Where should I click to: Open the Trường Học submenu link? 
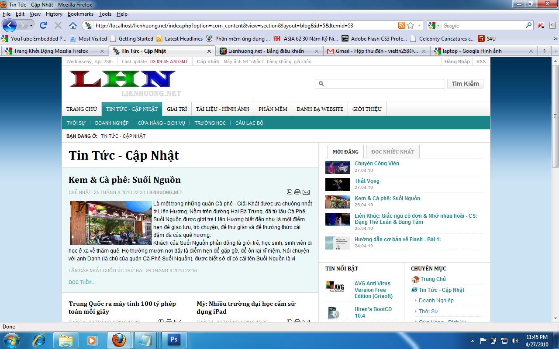[x=210, y=123]
